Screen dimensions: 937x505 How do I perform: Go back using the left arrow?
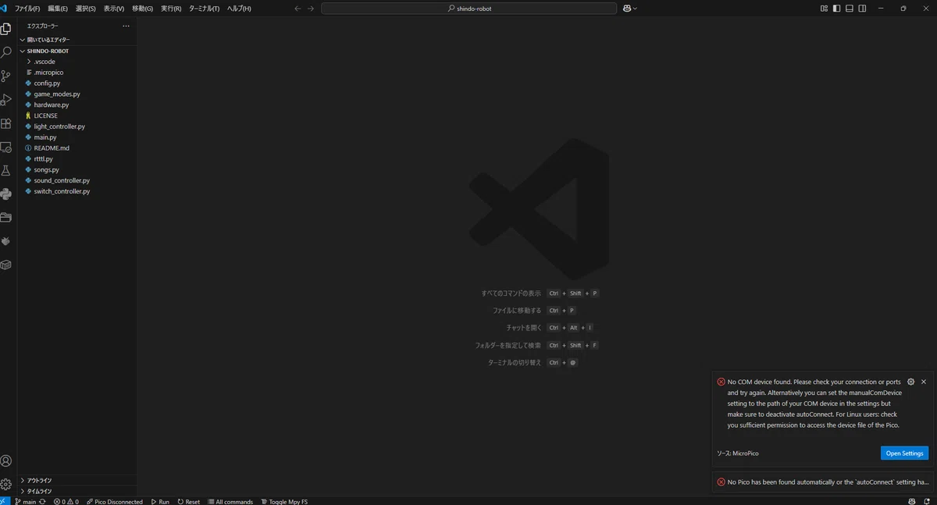pyautogui.click(x=297, y=9)
